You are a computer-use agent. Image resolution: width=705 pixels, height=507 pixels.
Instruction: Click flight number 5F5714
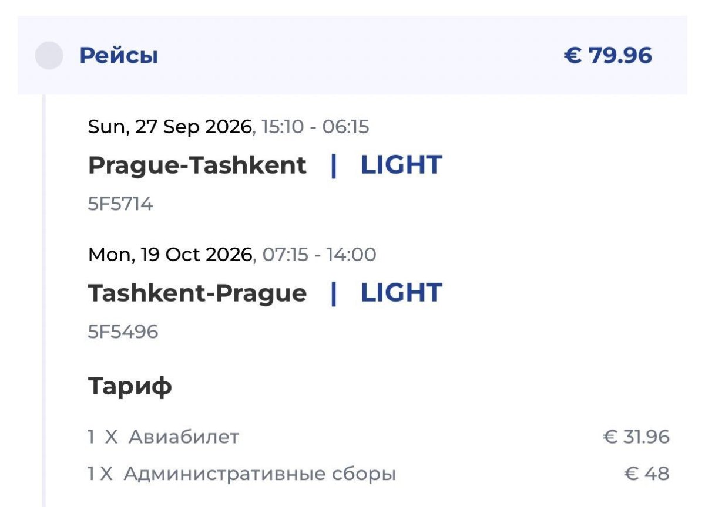tap(120, 204)
